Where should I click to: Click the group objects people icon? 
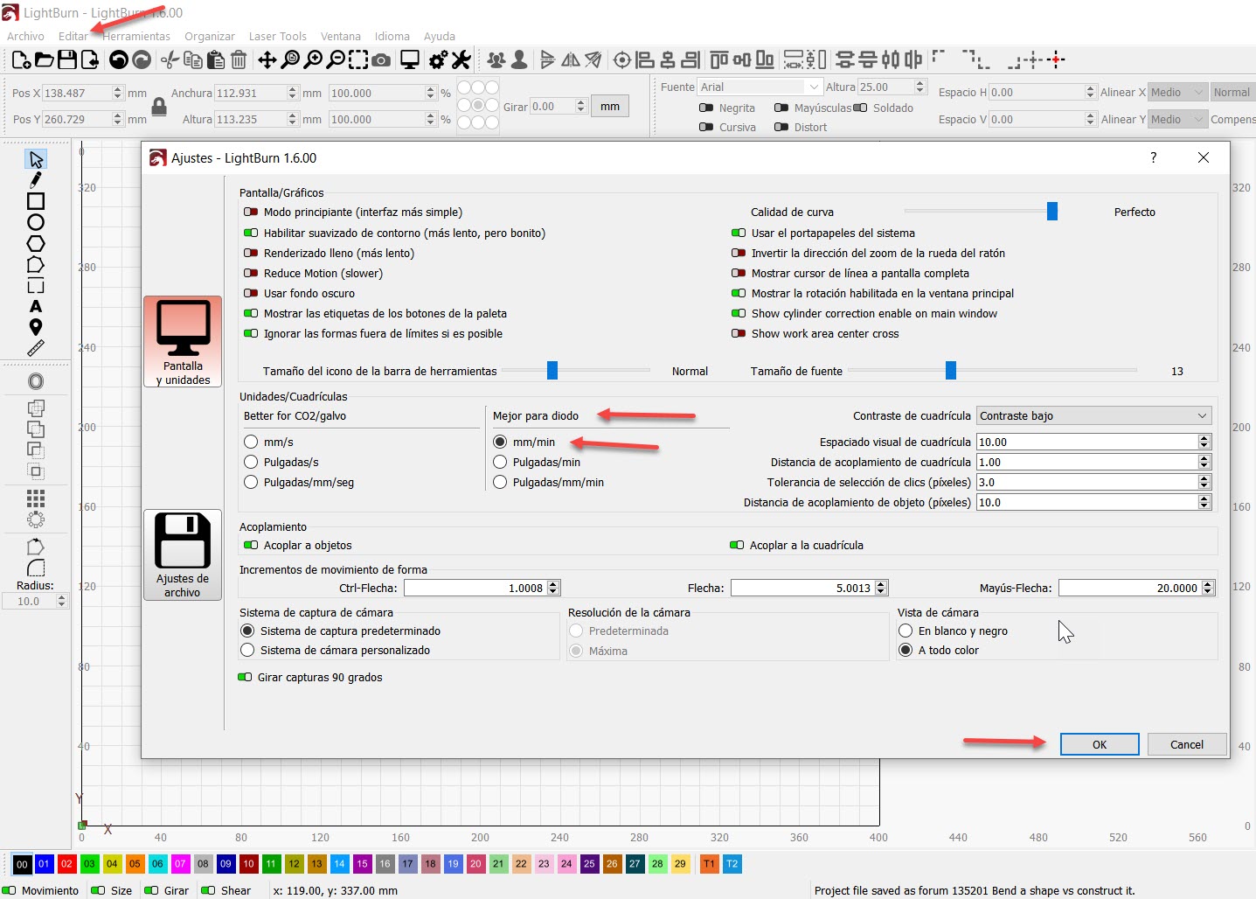tap(496, 59)
